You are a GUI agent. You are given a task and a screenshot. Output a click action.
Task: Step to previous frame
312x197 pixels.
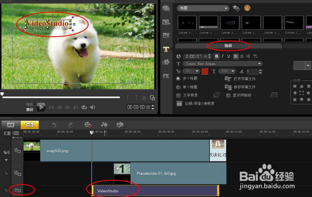[59, 107]
